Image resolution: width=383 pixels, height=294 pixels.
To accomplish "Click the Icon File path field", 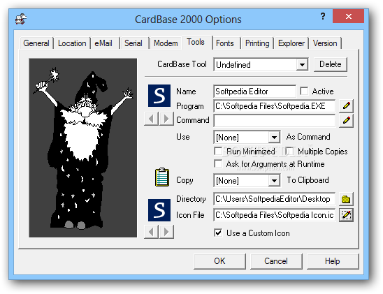I will click(274, 215).
